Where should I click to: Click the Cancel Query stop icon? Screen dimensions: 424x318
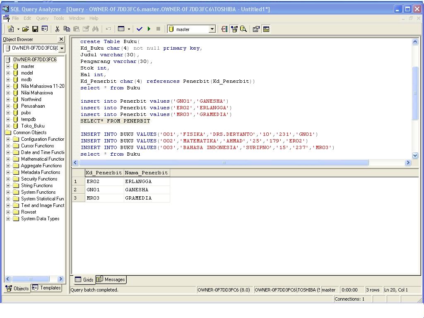pyautogui.click(x=159, y=29)
